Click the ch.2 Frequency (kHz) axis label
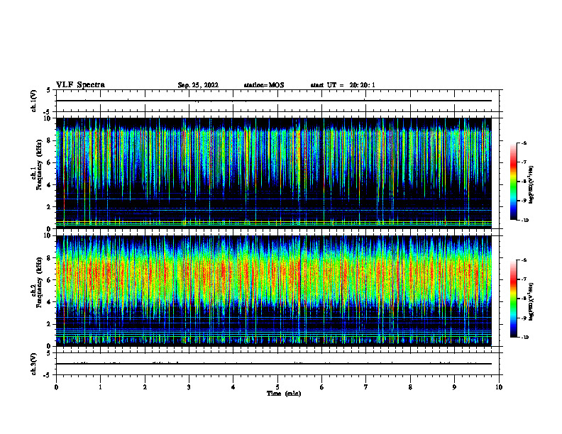The width and height of the screenshot is (562, 434). pos(36,282)
